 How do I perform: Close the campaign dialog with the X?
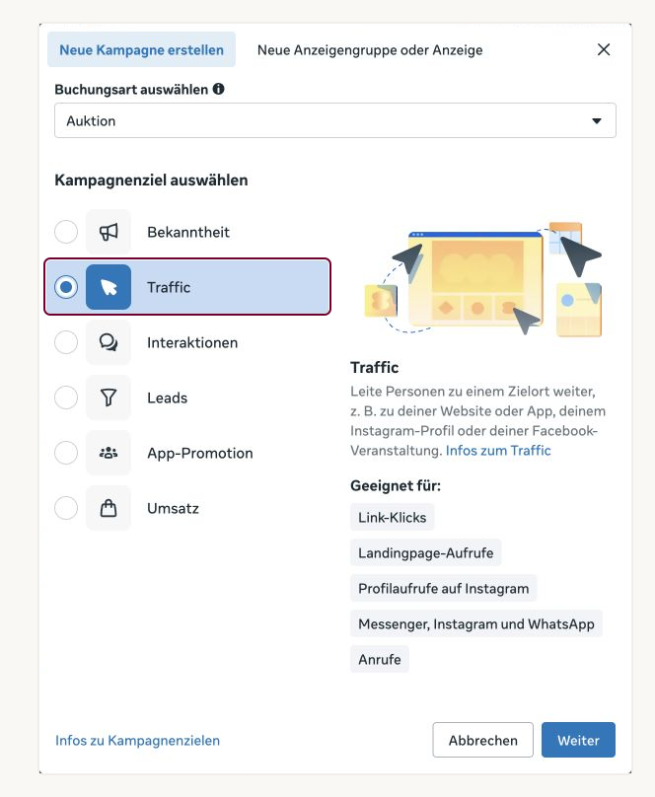point(604,49)
